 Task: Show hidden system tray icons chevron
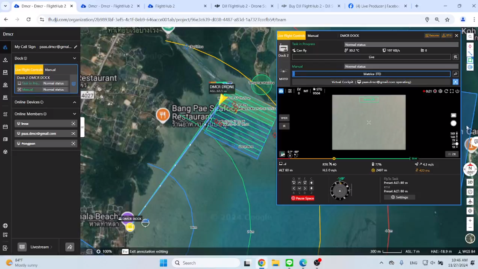point(381,263)
